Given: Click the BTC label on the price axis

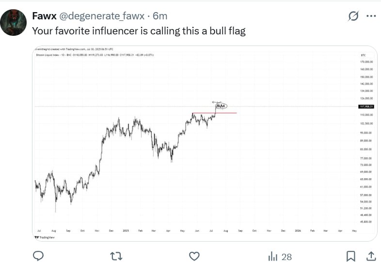Looking at the screenshot, I should [x=356, y=56].
